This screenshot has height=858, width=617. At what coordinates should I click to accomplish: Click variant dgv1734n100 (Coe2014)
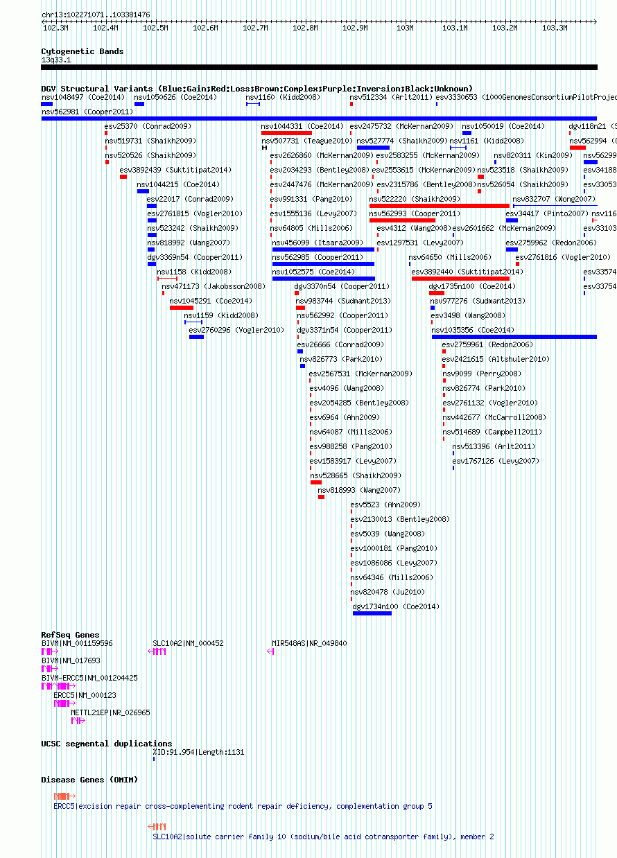pos(372,613)
